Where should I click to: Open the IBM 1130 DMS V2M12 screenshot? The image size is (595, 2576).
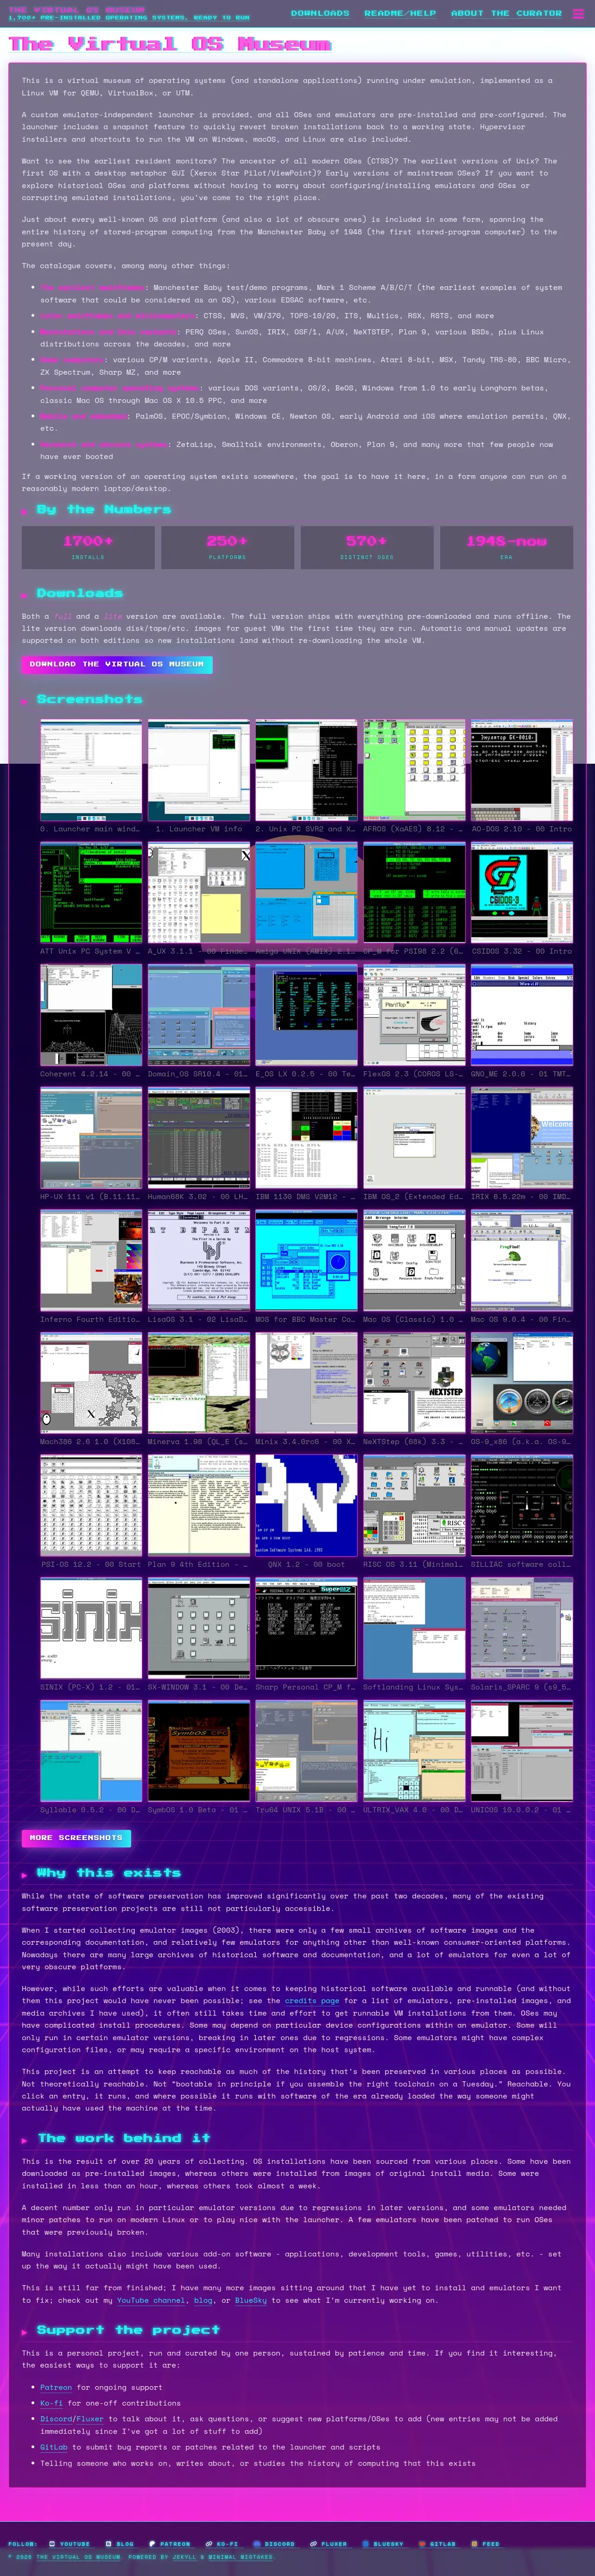(306, 1139)
